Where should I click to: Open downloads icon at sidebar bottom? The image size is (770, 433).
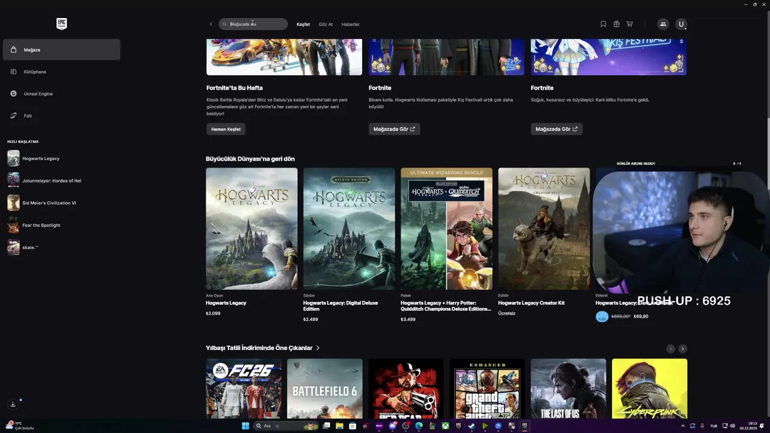(13, 404)
